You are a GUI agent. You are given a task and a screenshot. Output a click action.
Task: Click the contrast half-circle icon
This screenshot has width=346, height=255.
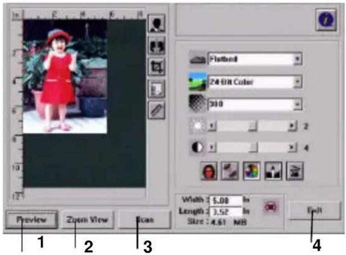pyautogui.click(x=197, y=147)
